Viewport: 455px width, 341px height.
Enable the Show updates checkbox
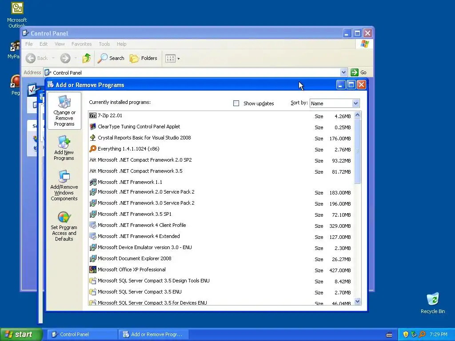(x=236, y=103)
